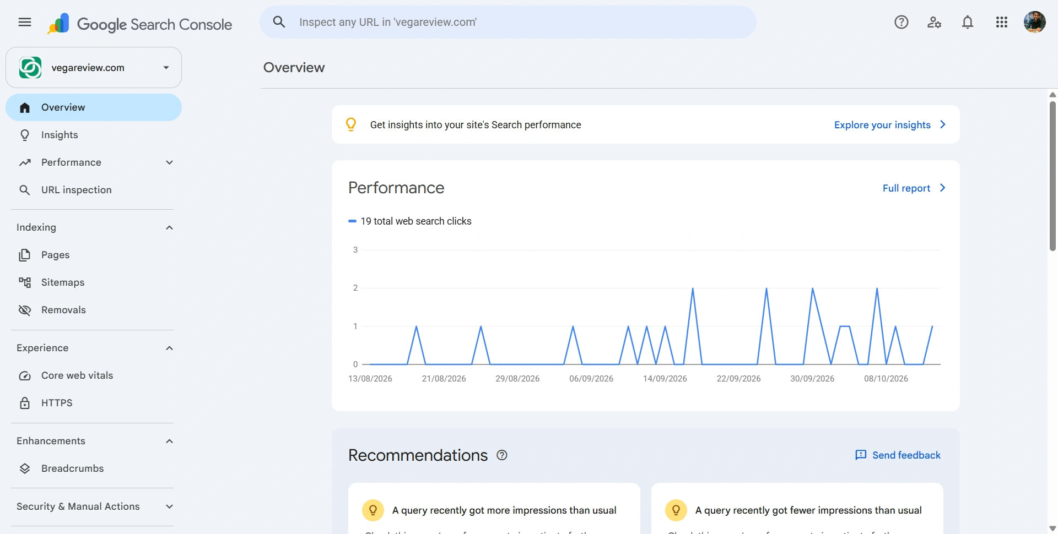Click '19 total web search clicks' legend
Image resolution: width=1058 pixels, height=534 pixels.
(x=410, y=221)
